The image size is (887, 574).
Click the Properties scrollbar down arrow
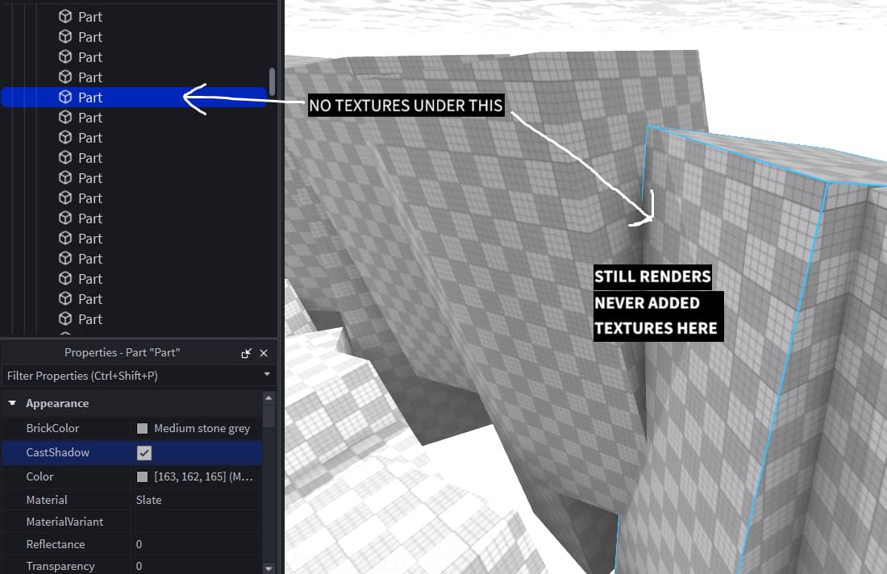point(269,568)
